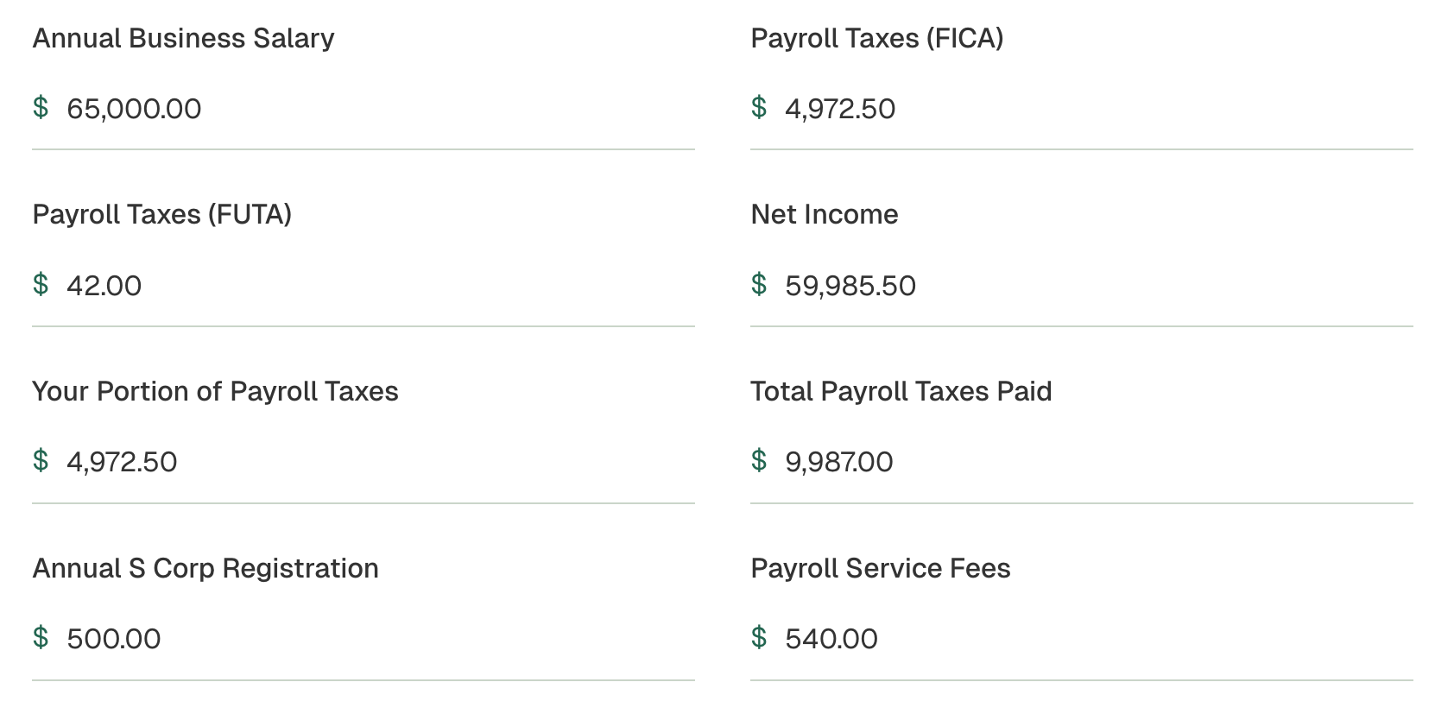Click dollar icon in Your Portion field
This screenshot has width=1454, height=720.
click(x=41, y=460)
